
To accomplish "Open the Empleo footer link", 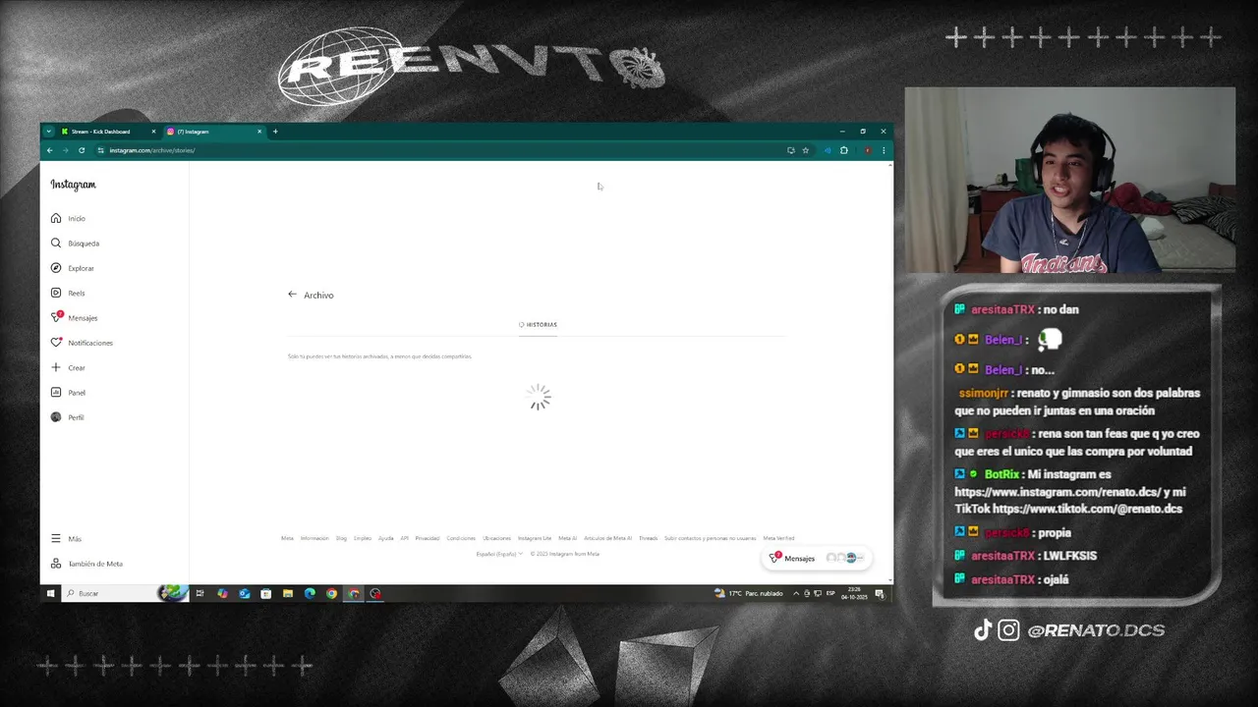I will pyautogui.click(x=363, y=538).
